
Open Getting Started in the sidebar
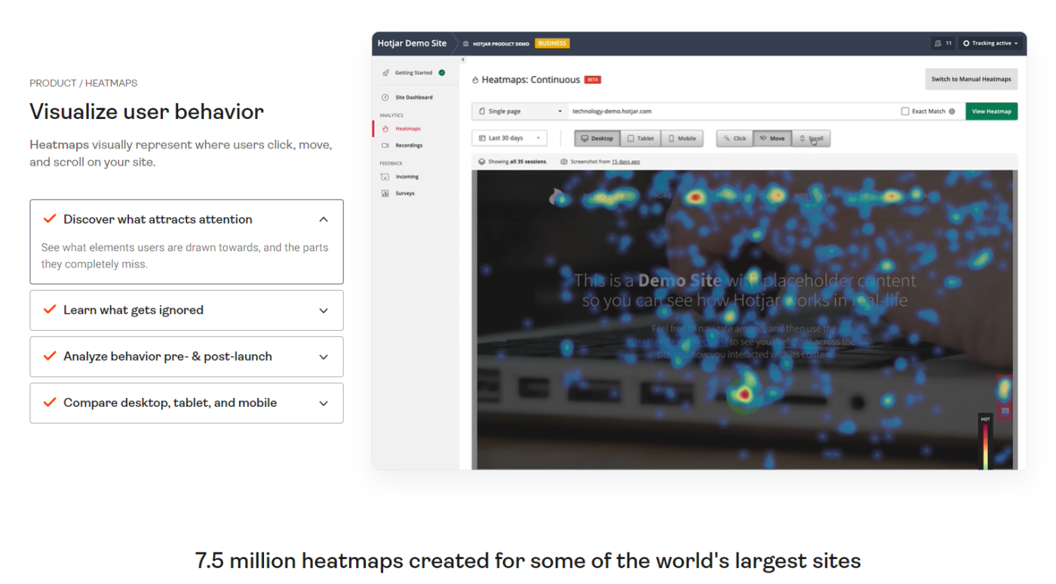[414, 73]
